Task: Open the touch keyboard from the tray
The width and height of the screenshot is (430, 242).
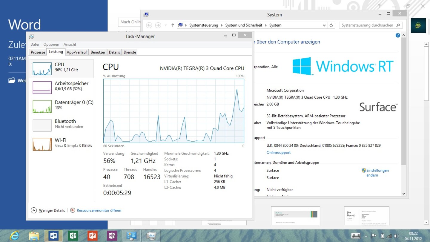Action: [356, 236]
